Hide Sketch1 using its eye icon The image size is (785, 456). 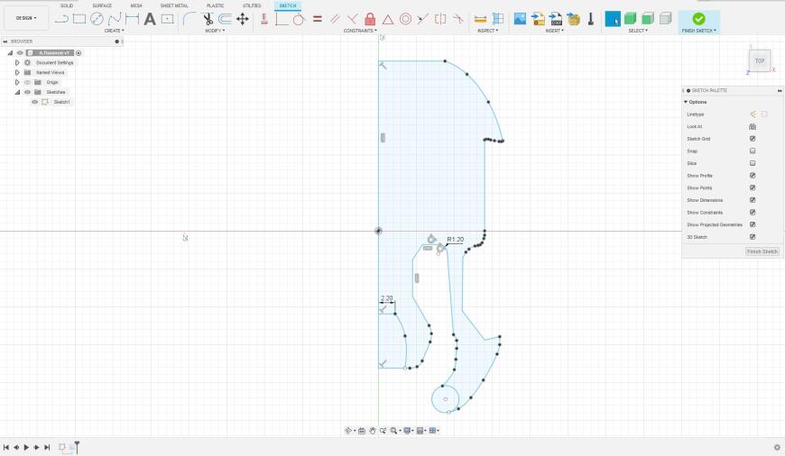pos(35,102)
